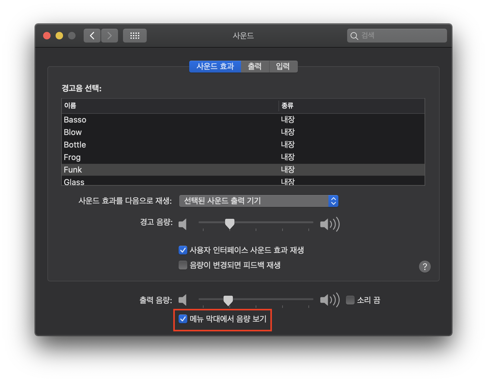This screenshot has height=382, width=487.
Task: Go back with the left chevron button
Action: (92, 36)
